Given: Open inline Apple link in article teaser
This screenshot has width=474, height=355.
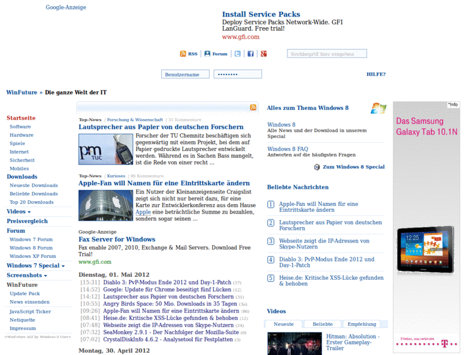Looking at the screenshot, I should point(143,212).
